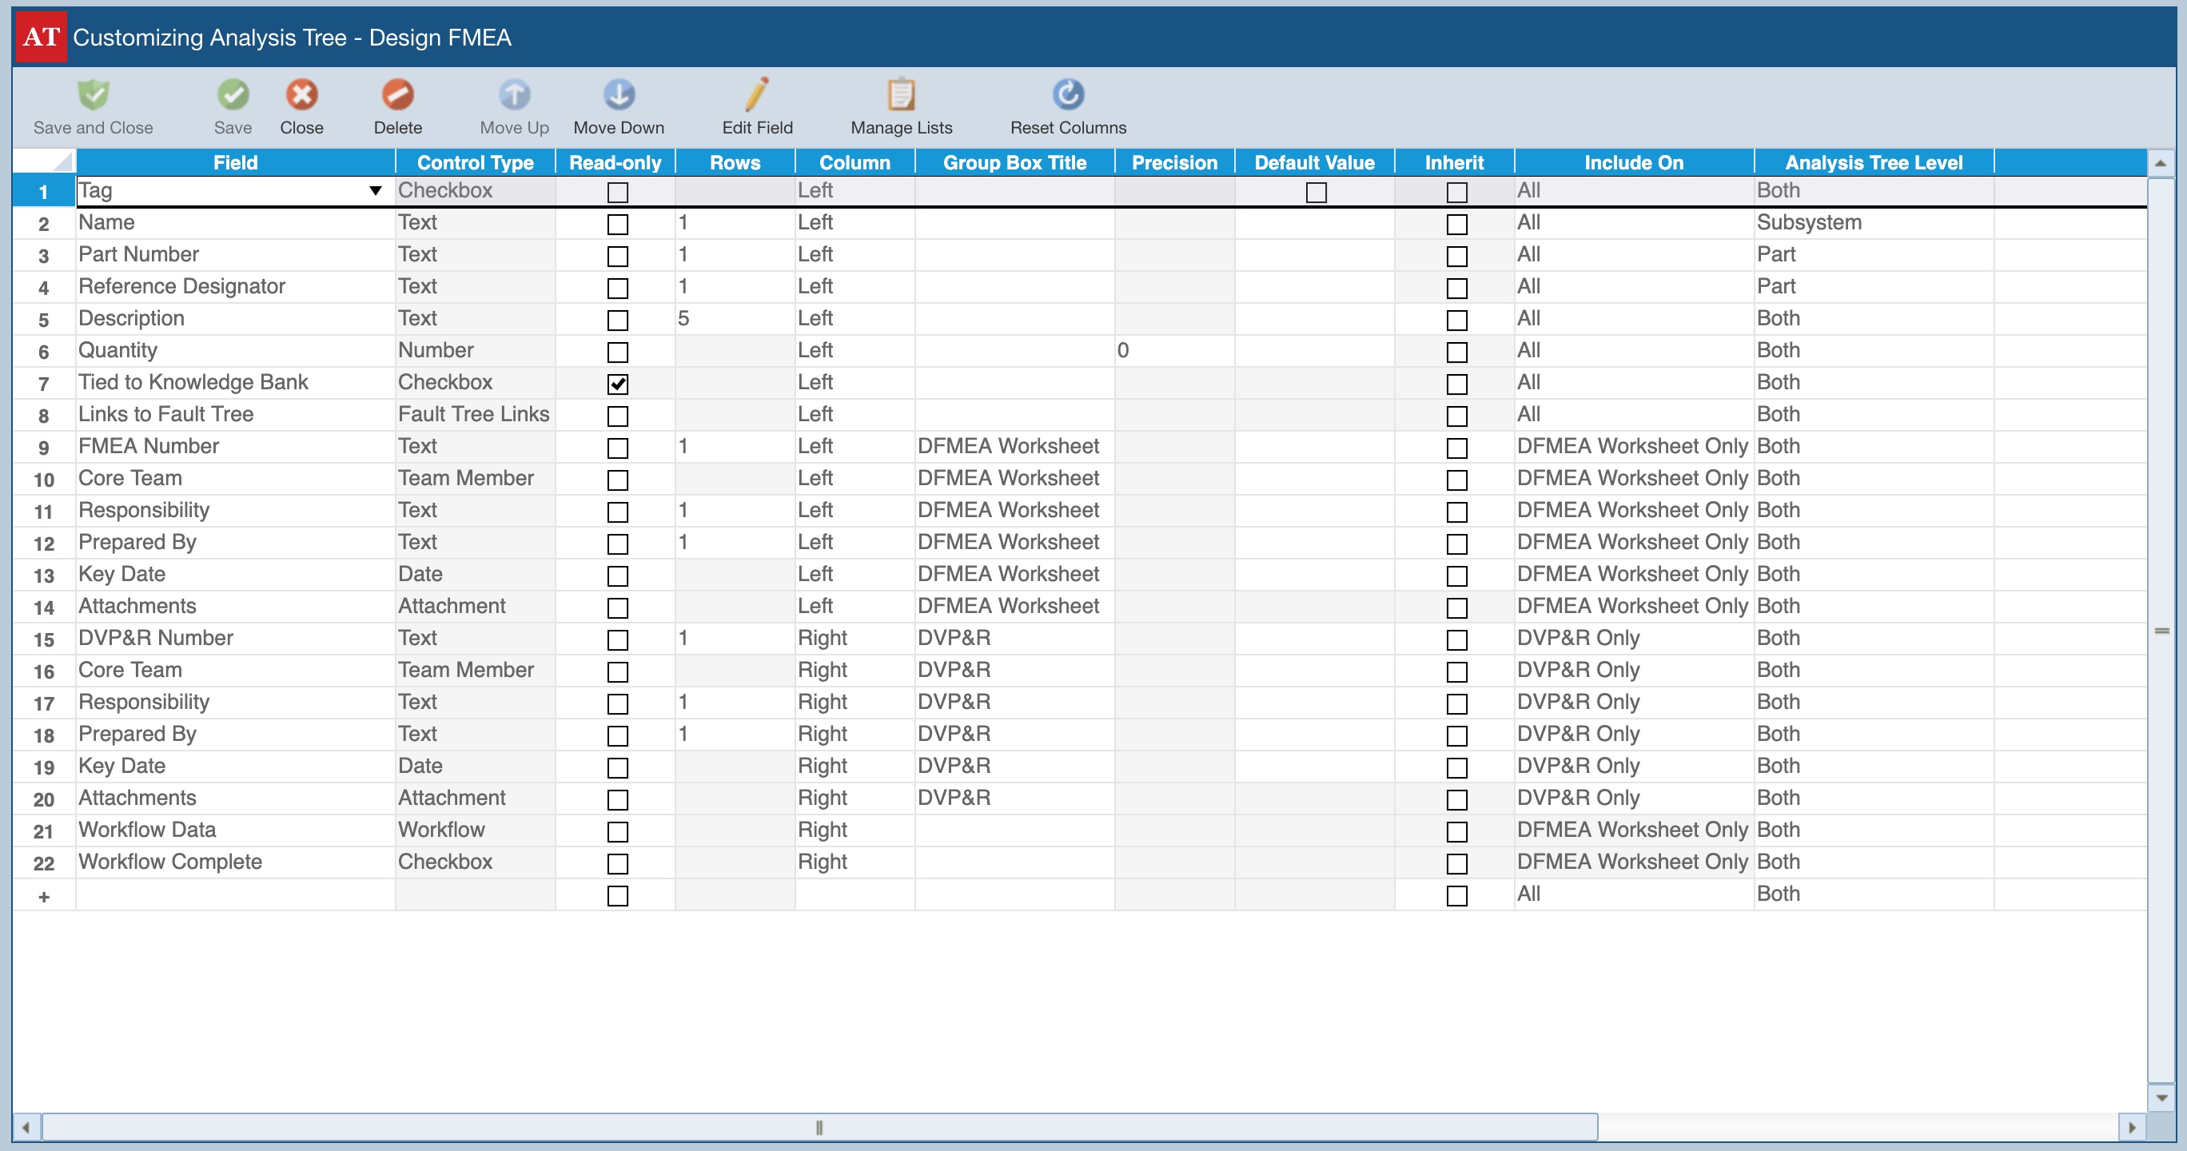Check the Default Value box for Tag
The height and width of the screenshot is (1151, 2187).
click(x=1315, y=192)
